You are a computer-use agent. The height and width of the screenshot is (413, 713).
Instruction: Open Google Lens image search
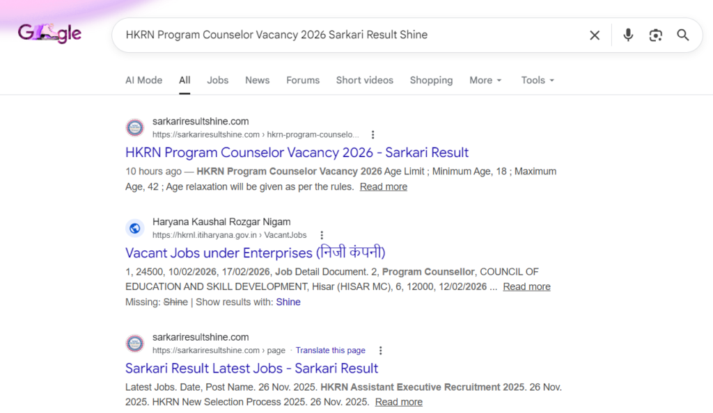(x=655, y=35)
